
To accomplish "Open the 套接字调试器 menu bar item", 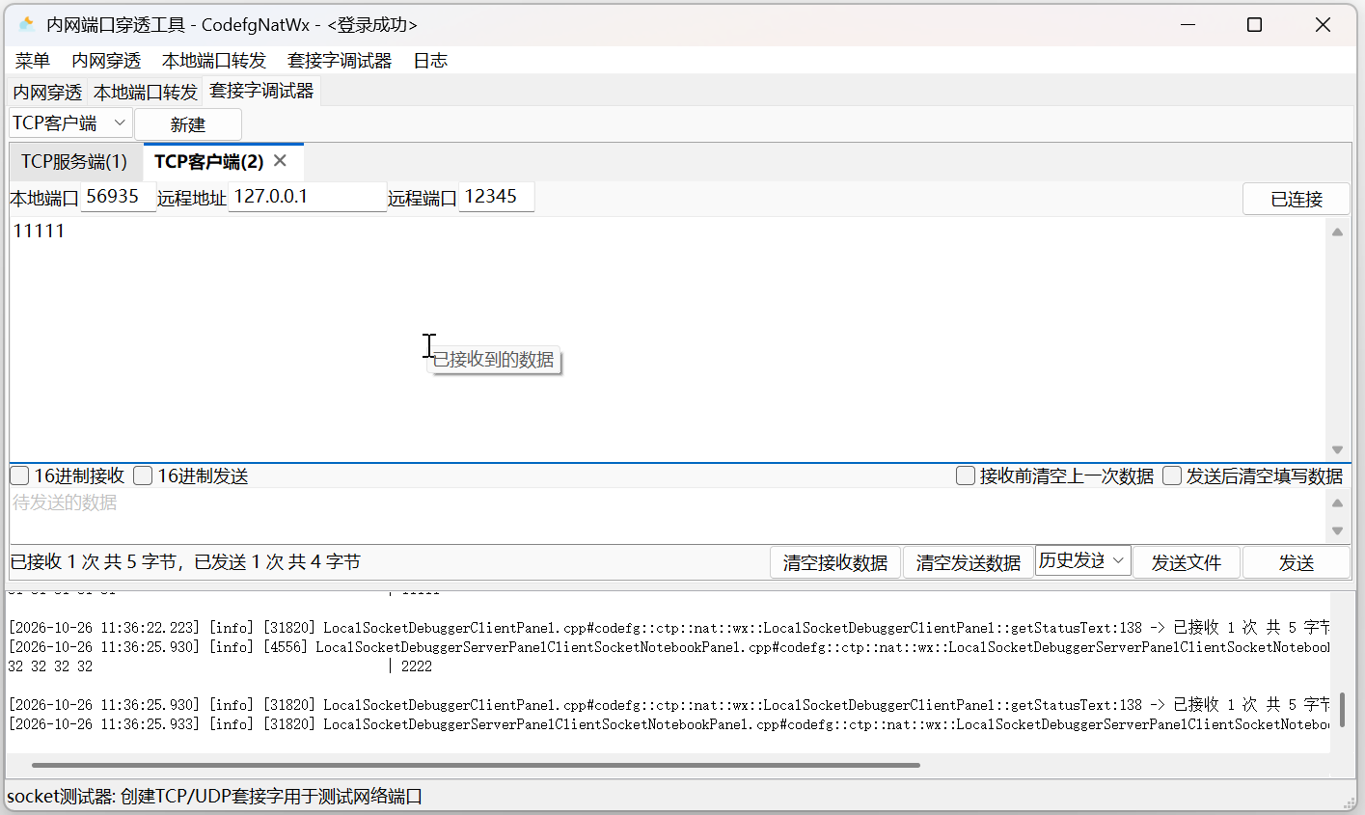I will pos(340,61).
